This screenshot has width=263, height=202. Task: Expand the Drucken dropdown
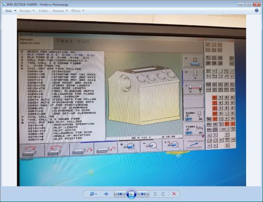click(x=27, y=11)
